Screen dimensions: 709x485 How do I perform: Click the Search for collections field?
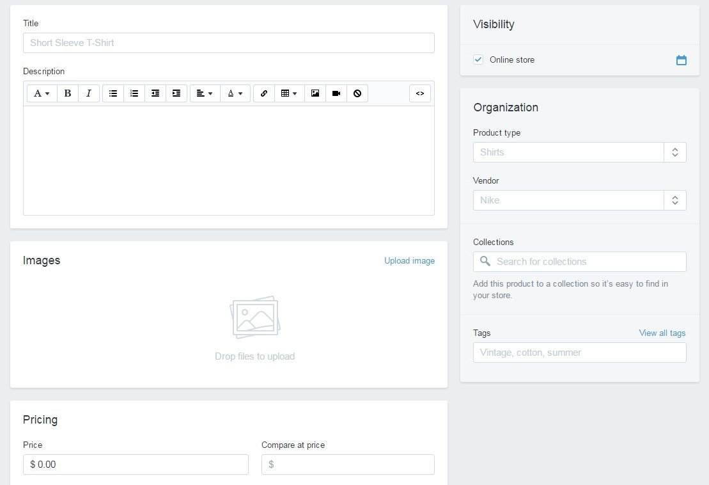(580, 262)
